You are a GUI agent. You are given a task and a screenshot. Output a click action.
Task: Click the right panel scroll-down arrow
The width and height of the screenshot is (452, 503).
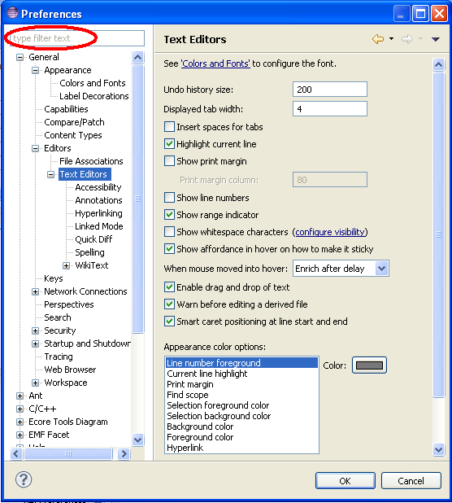click(x=438, y=449)
